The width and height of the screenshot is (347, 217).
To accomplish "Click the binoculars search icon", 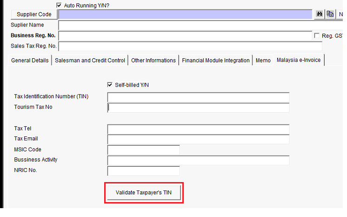I will (320, 14).
